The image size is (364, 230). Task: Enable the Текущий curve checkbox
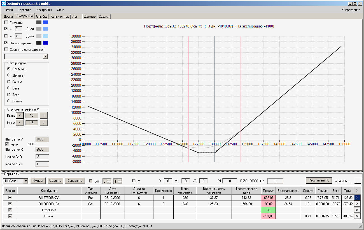pos(6,22)
